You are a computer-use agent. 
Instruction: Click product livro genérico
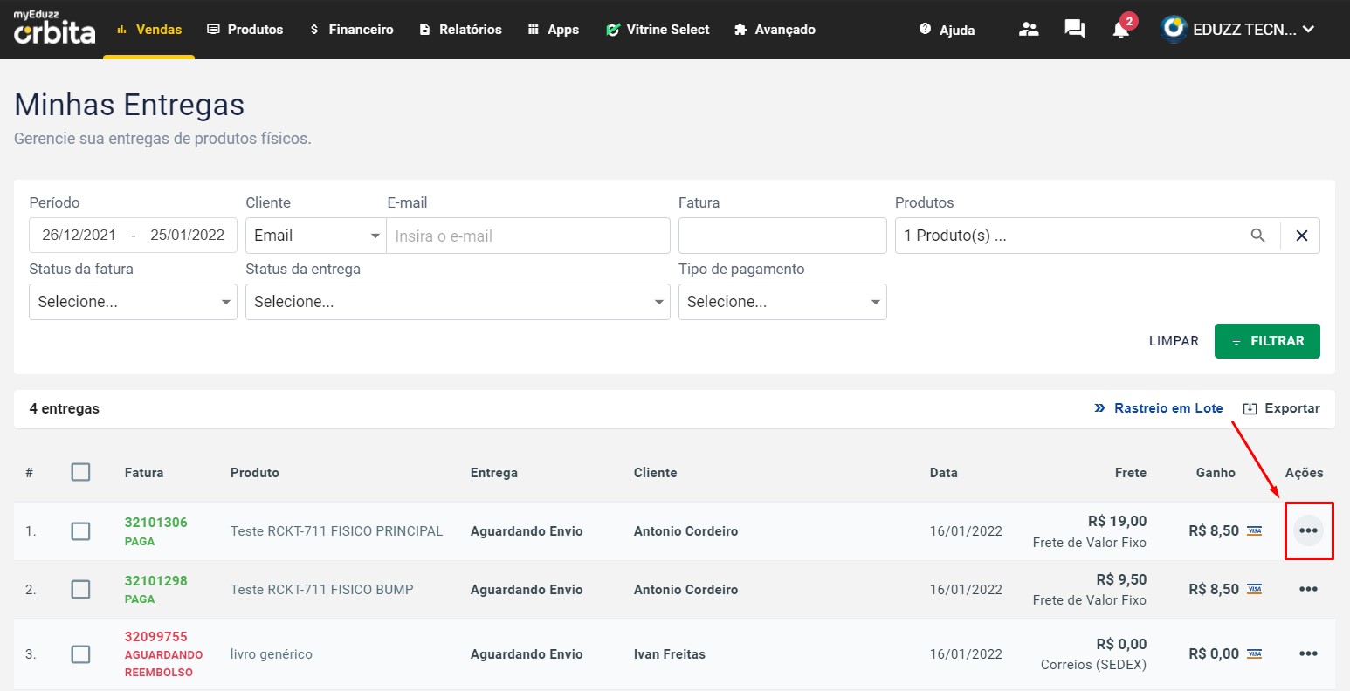pyautogui.click(x=272, y=654)
